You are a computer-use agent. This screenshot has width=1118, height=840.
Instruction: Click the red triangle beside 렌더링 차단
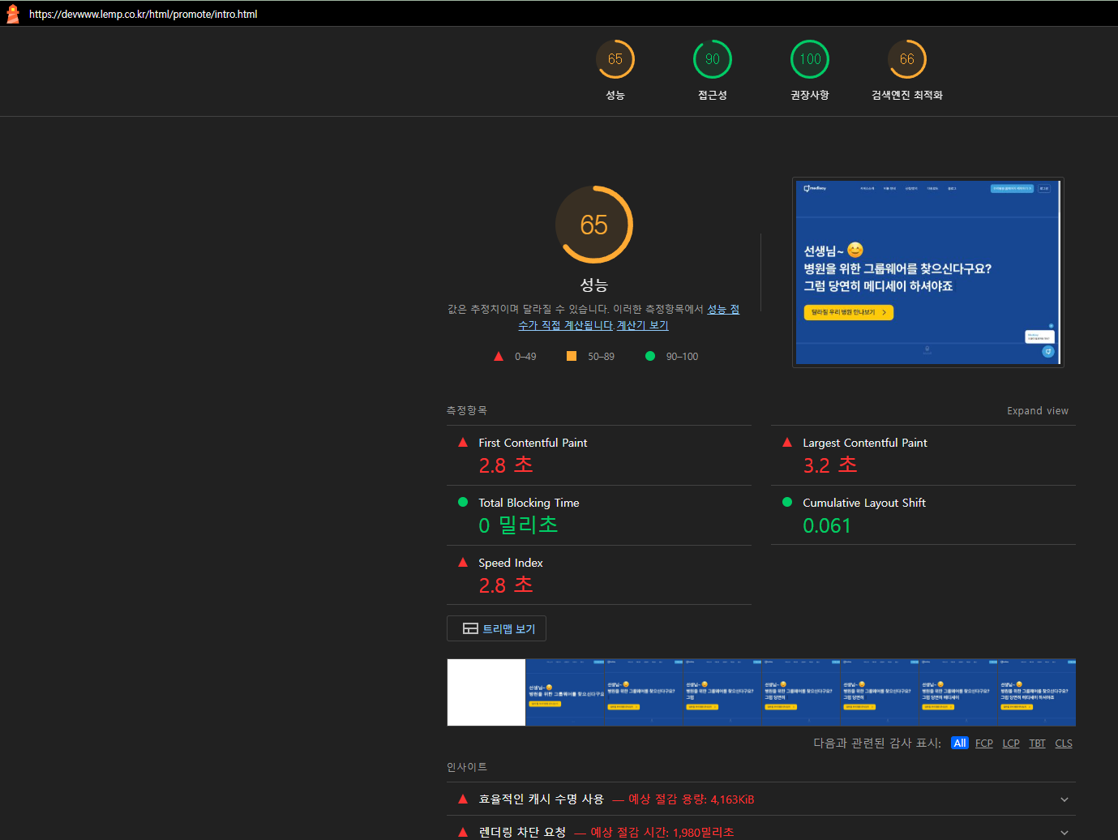(463, 833)
